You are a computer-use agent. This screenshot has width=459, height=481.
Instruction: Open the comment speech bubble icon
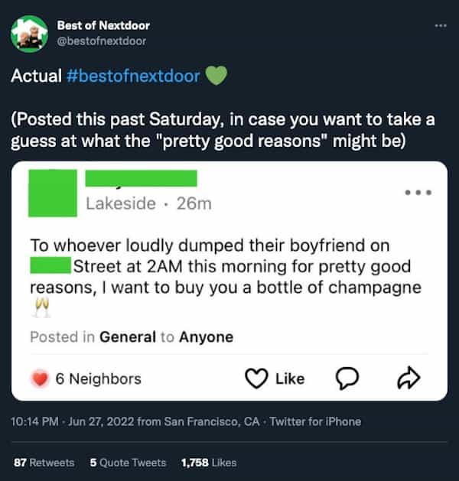[x=347, y=379]
